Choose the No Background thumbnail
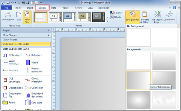Image resolution: width=181 pixels, height=111 pixels. 138,38
